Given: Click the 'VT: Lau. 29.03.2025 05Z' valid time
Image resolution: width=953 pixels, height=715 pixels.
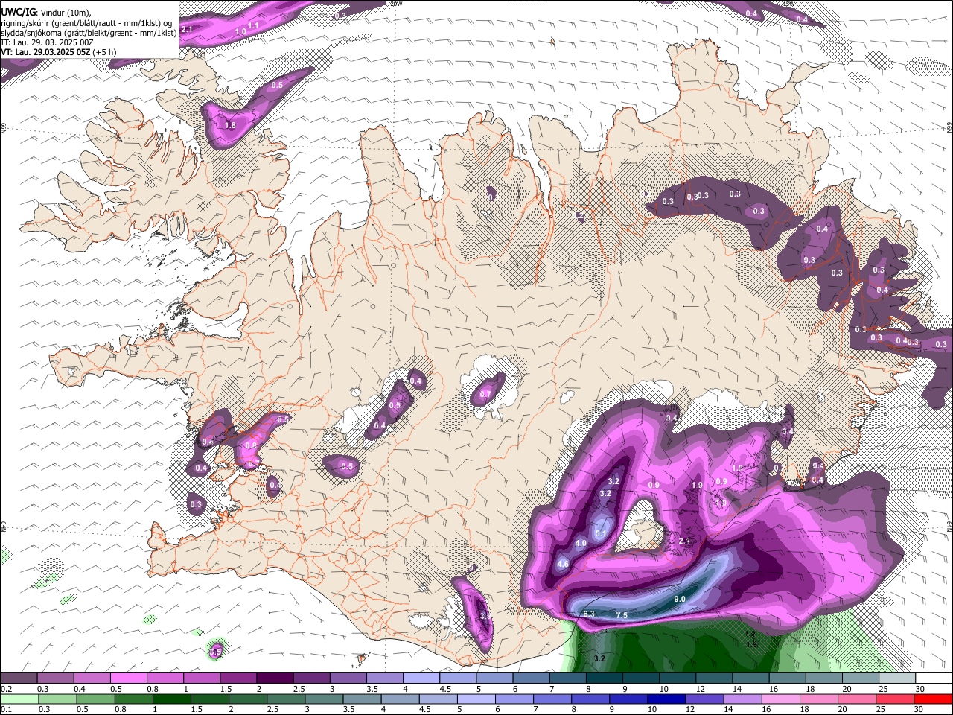Looking at the screenshot, I should click(45, 52).
